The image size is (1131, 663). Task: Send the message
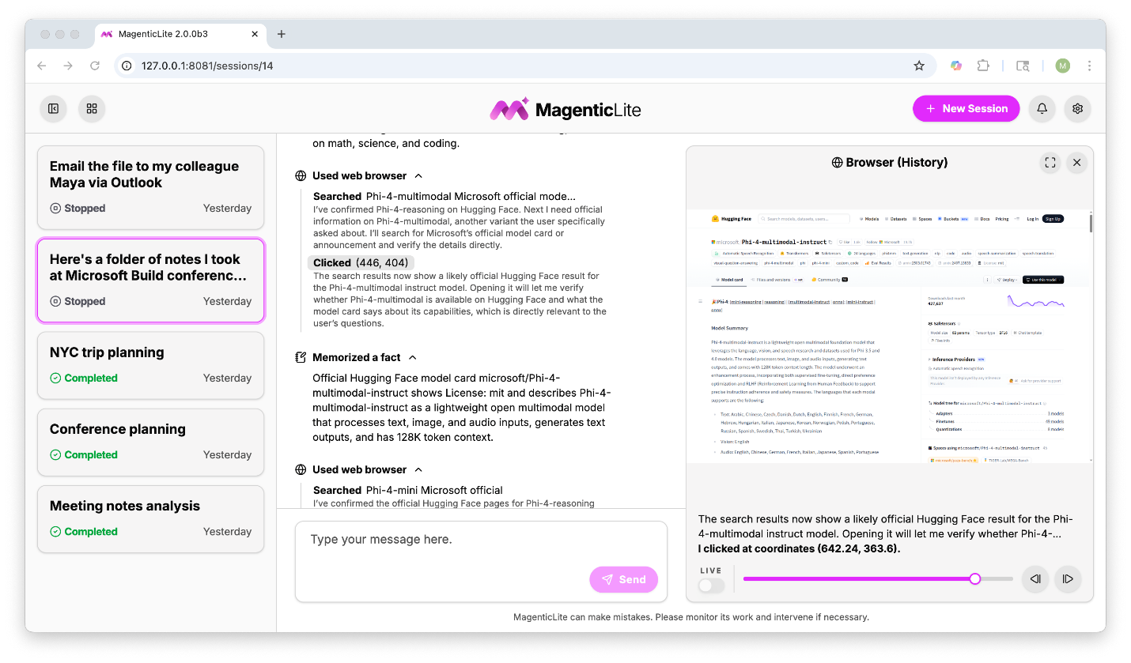623,579
